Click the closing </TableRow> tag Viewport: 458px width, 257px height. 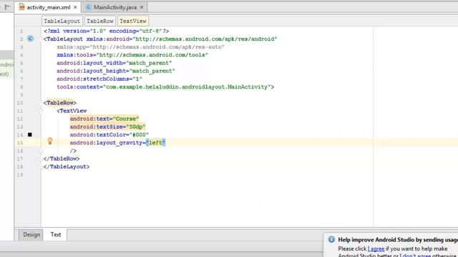(62, 158)
